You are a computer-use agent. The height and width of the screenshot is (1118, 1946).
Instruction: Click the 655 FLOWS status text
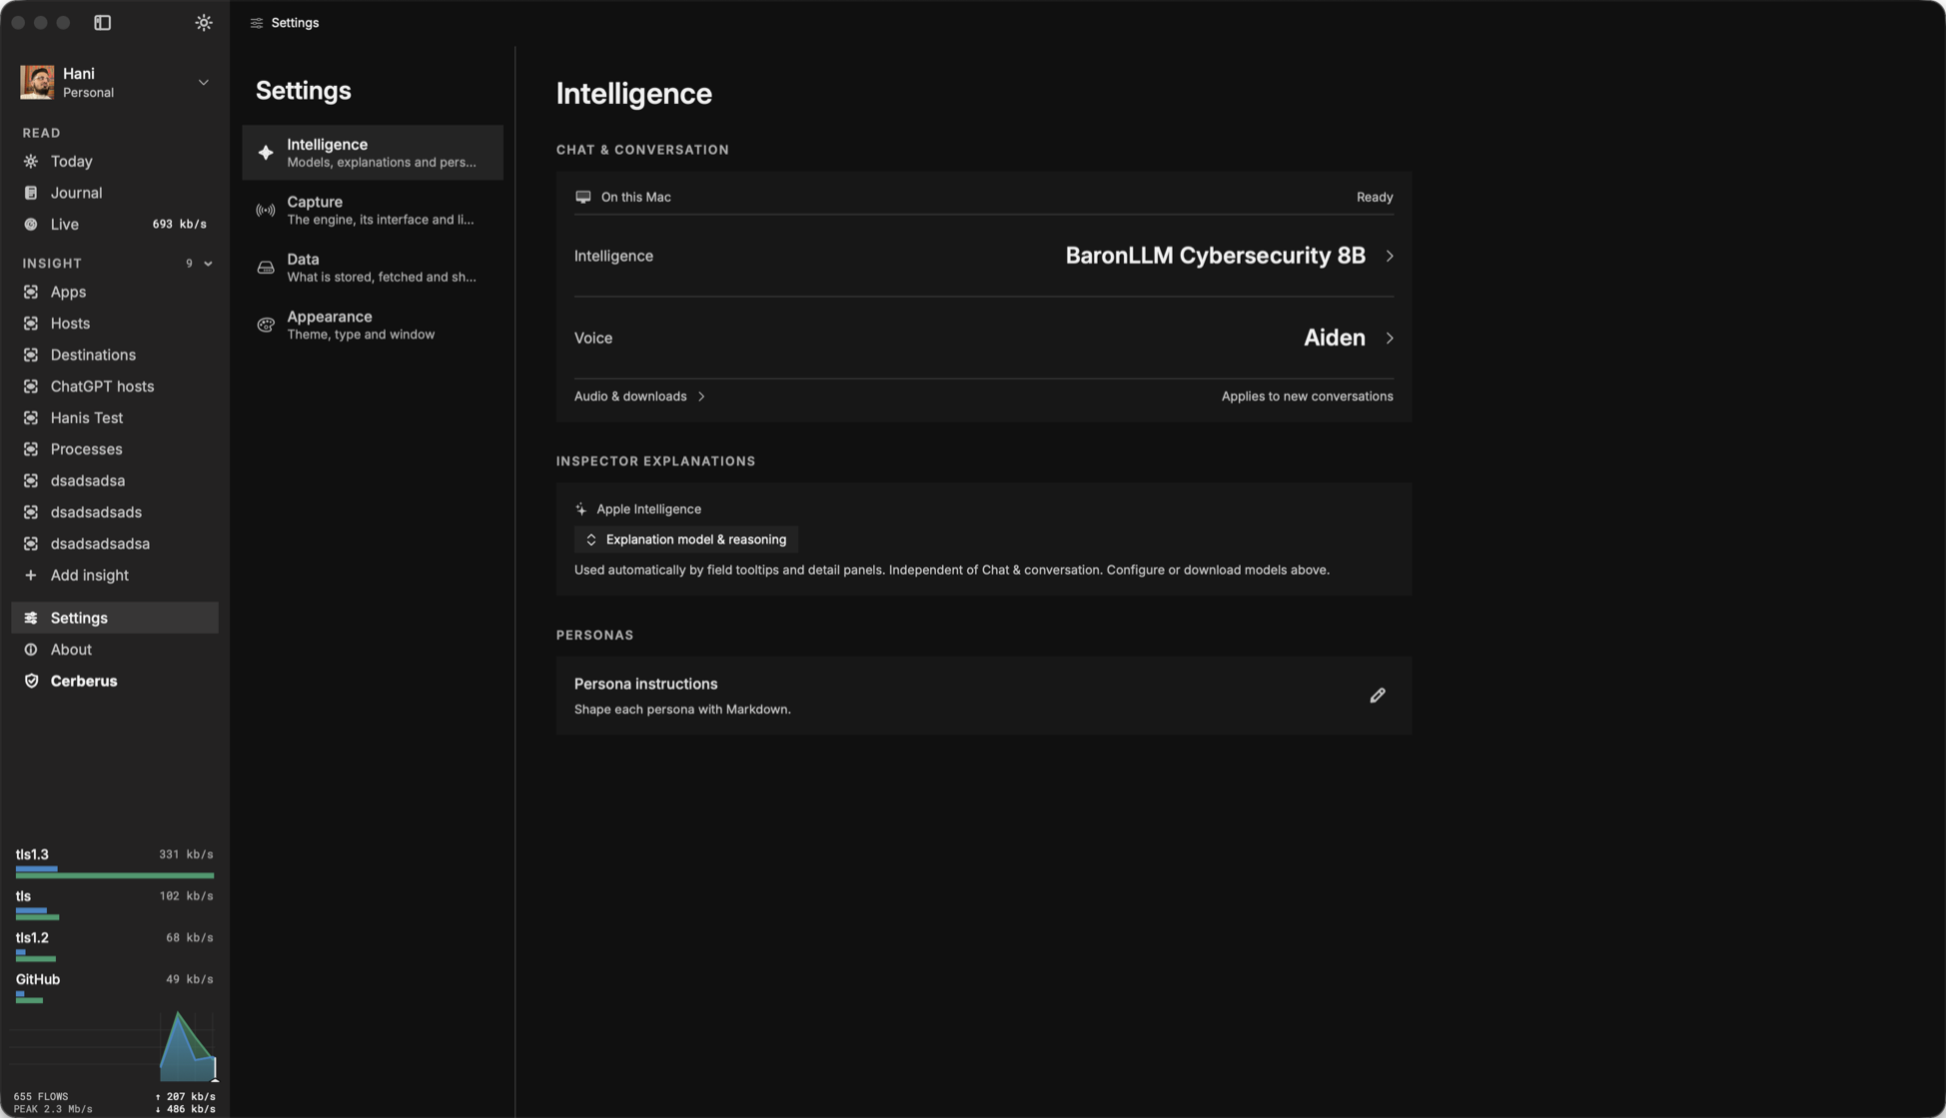coord(41,1096)
